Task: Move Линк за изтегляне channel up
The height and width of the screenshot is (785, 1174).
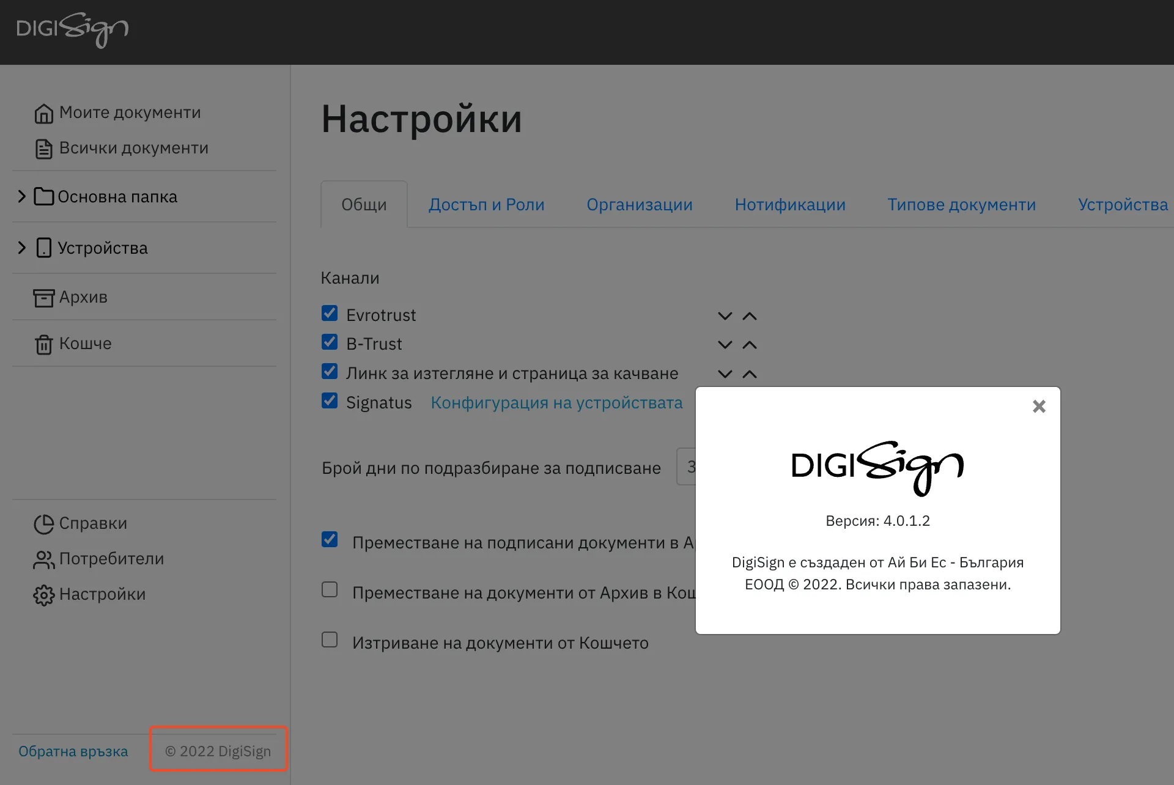Action: click(x=750, y=374)
